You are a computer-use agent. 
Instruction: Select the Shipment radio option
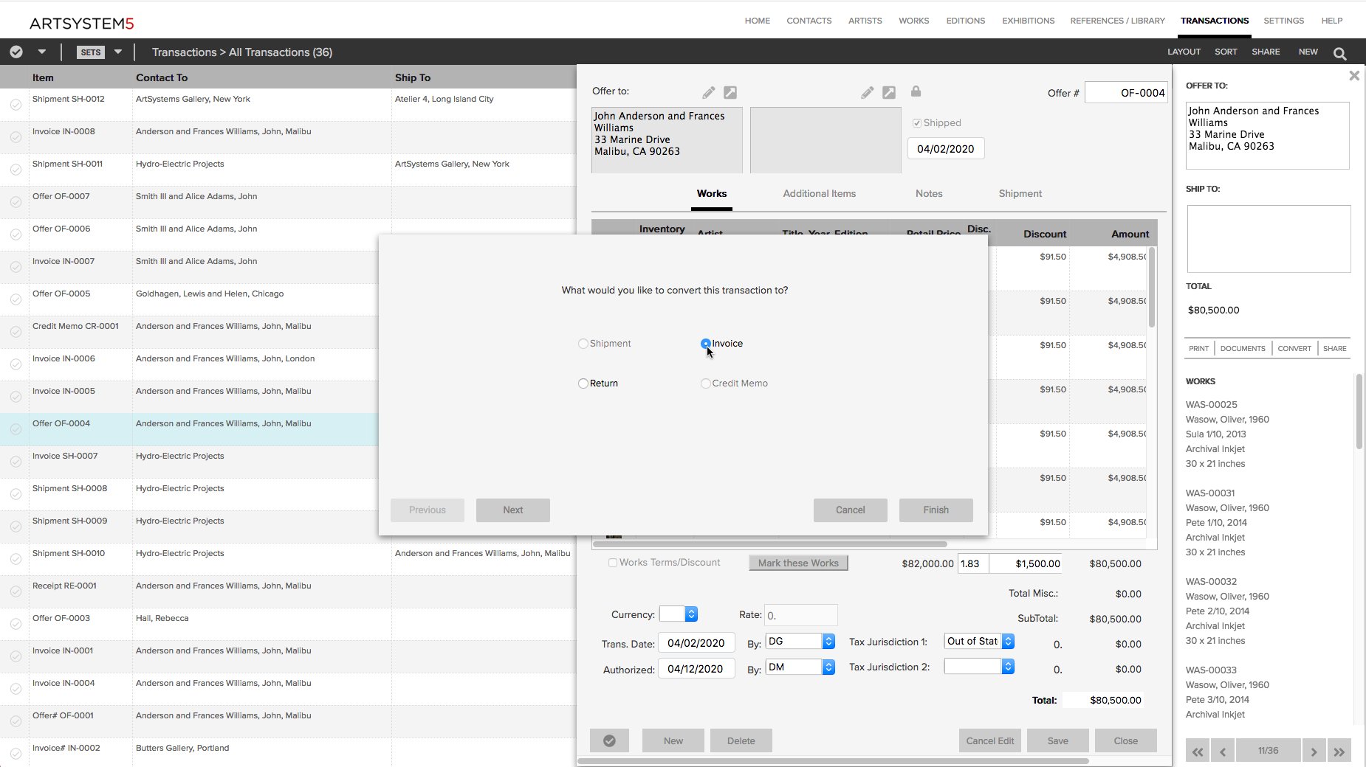pos(583,344)
